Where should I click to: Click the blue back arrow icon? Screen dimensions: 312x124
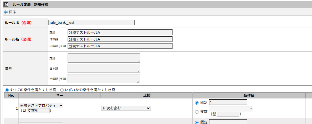(6, 12)
